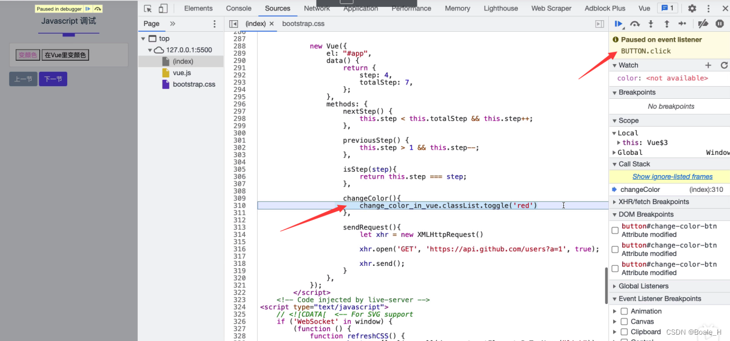The height and width of the screenshot is (341, 730).
Task: Open the Adblock Plus tab
Action: coord(605,8)
